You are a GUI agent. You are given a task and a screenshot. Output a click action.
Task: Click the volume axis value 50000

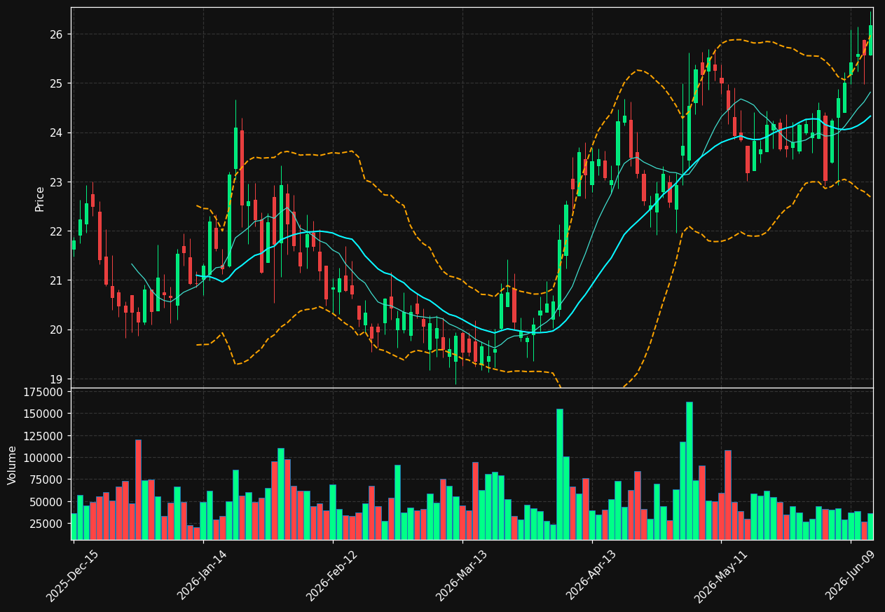(46, 502)
